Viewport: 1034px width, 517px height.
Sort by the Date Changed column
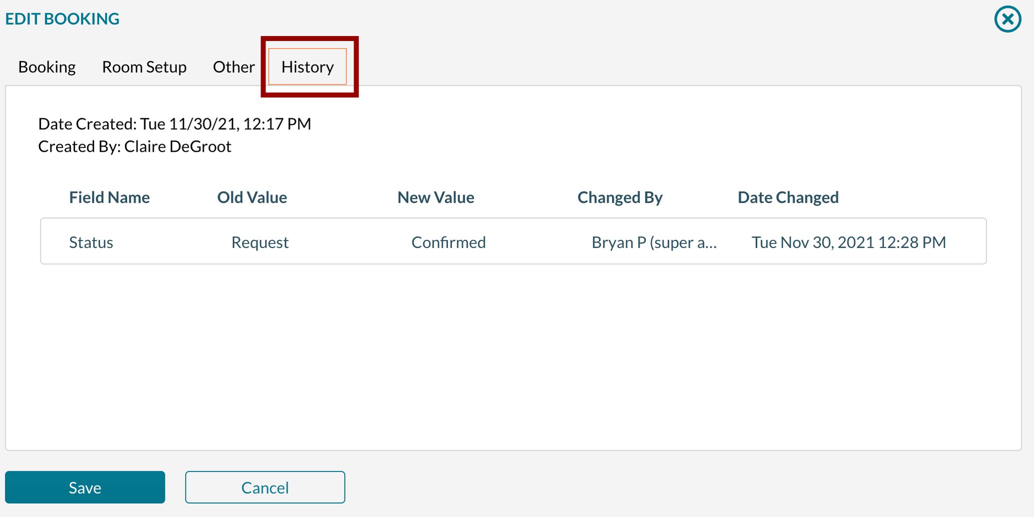pos(788,197)
